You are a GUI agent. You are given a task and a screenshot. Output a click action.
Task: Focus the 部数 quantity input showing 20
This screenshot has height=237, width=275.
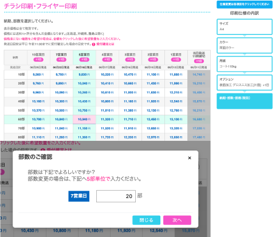pos(116,196)
